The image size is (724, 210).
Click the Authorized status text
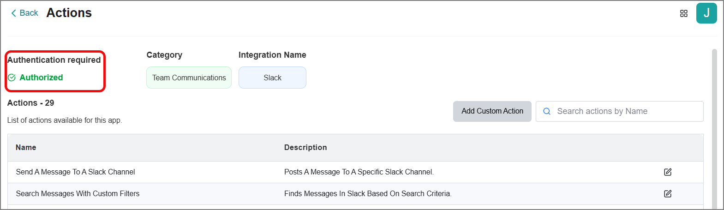tap(41, 78)
